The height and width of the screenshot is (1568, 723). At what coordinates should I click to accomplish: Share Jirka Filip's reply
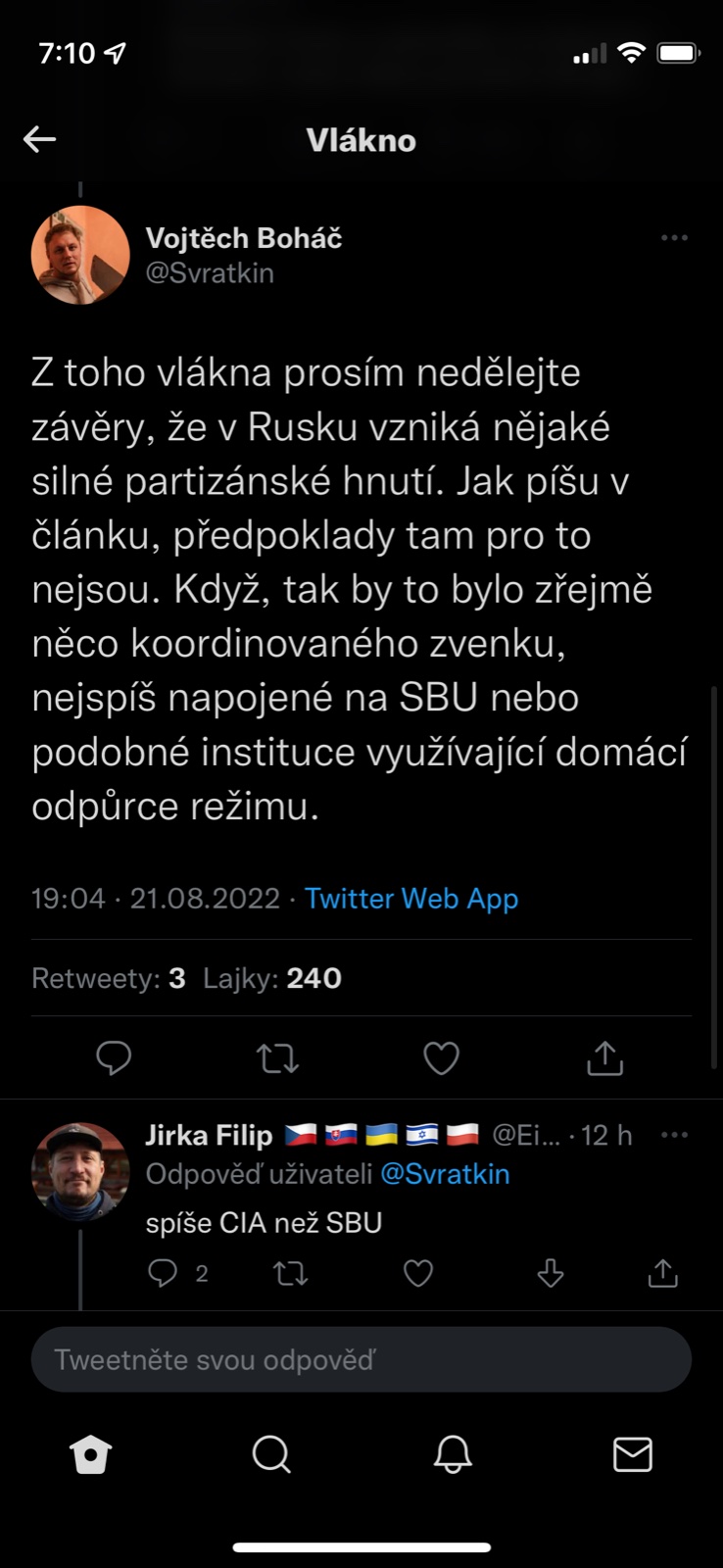663,1273
